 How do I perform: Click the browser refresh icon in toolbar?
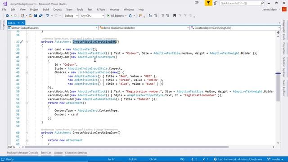130,16
